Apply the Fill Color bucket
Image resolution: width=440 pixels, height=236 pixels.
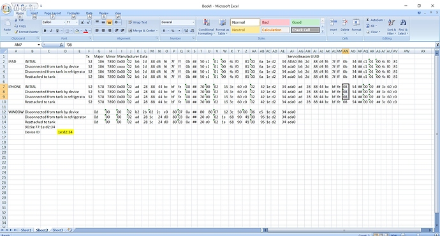point(77,31)
